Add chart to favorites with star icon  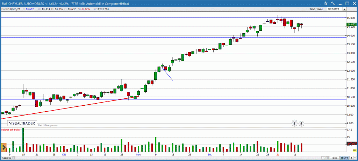[x=325, y=3]
